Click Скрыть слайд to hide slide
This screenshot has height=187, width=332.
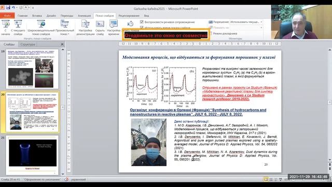tap(100, 28)
